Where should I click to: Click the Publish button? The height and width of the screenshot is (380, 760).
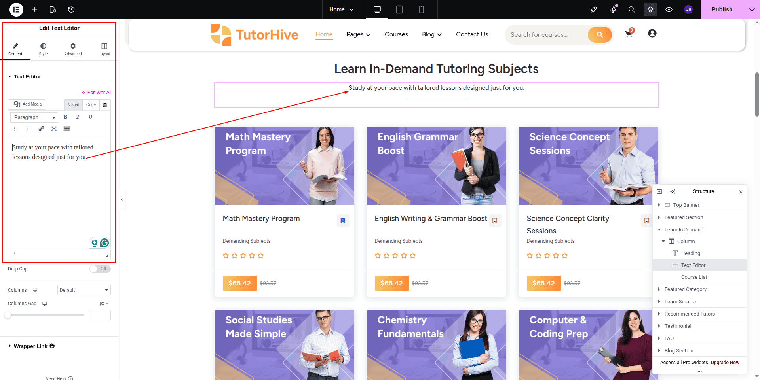click(x=722, y=9)
